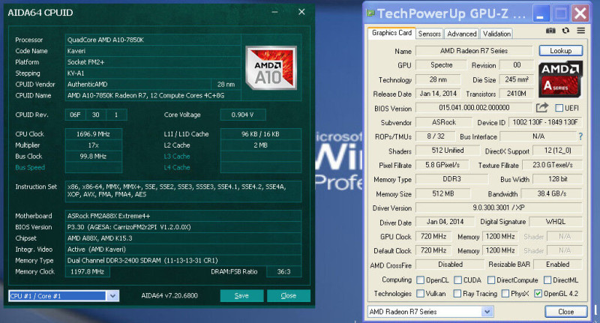Switch to the Advanced tab
600x323 pixels.
462,34
